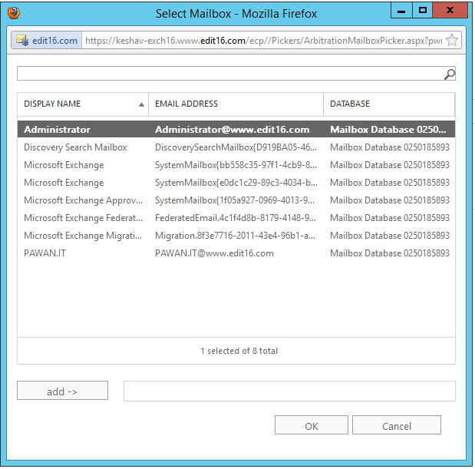The image size is (475, 469).
Task: Click DiscoverySearchMailbox{D919BA05 email cell
Action: pos(236,147)
